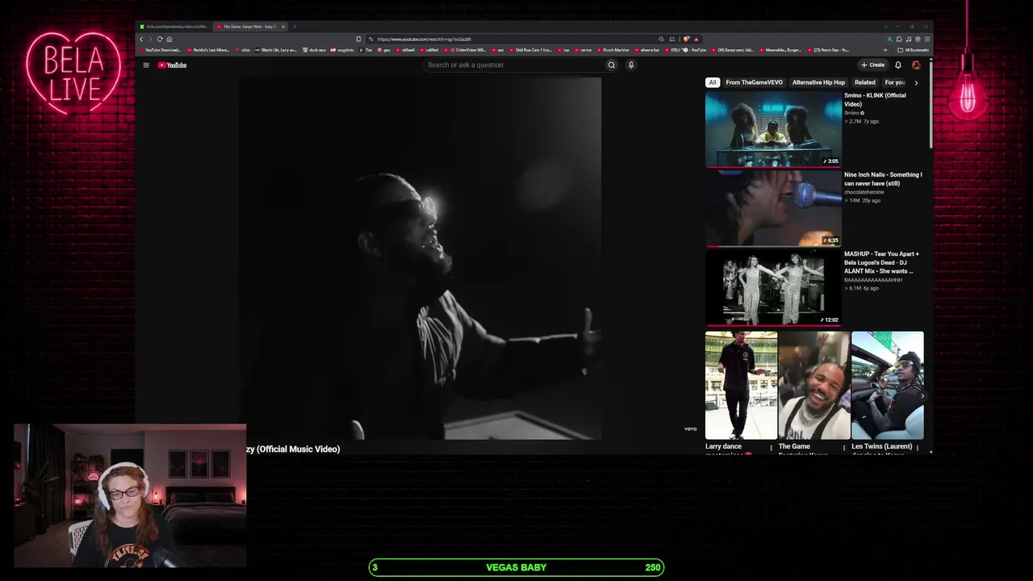
Task: Open YouTube notifications bell
Action: point(897,65)
